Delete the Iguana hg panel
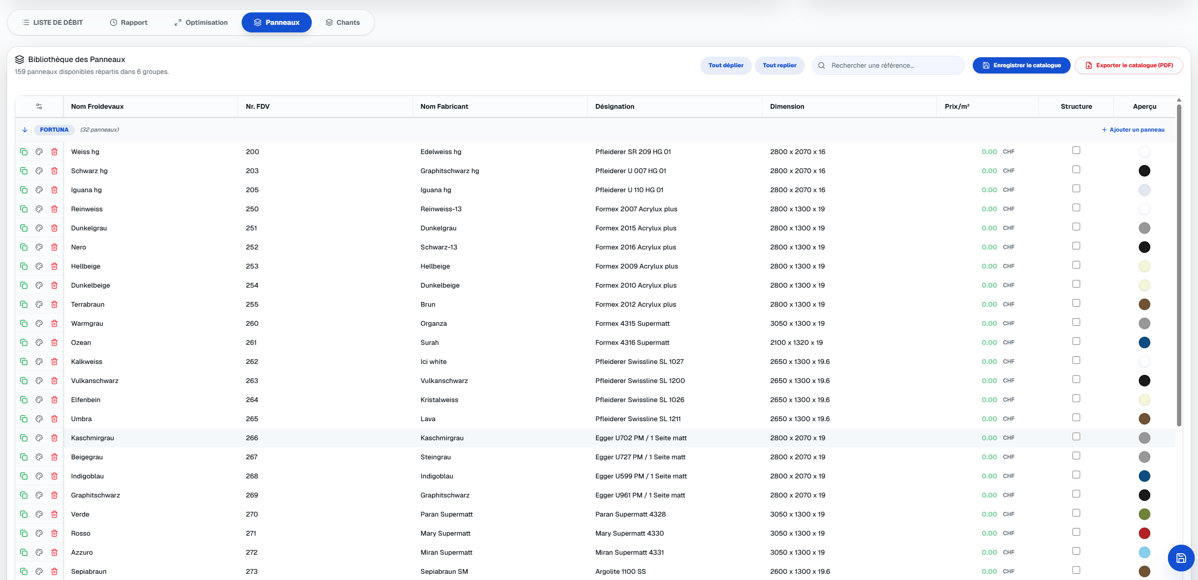1198x580 pixels. tap(54, 190)
